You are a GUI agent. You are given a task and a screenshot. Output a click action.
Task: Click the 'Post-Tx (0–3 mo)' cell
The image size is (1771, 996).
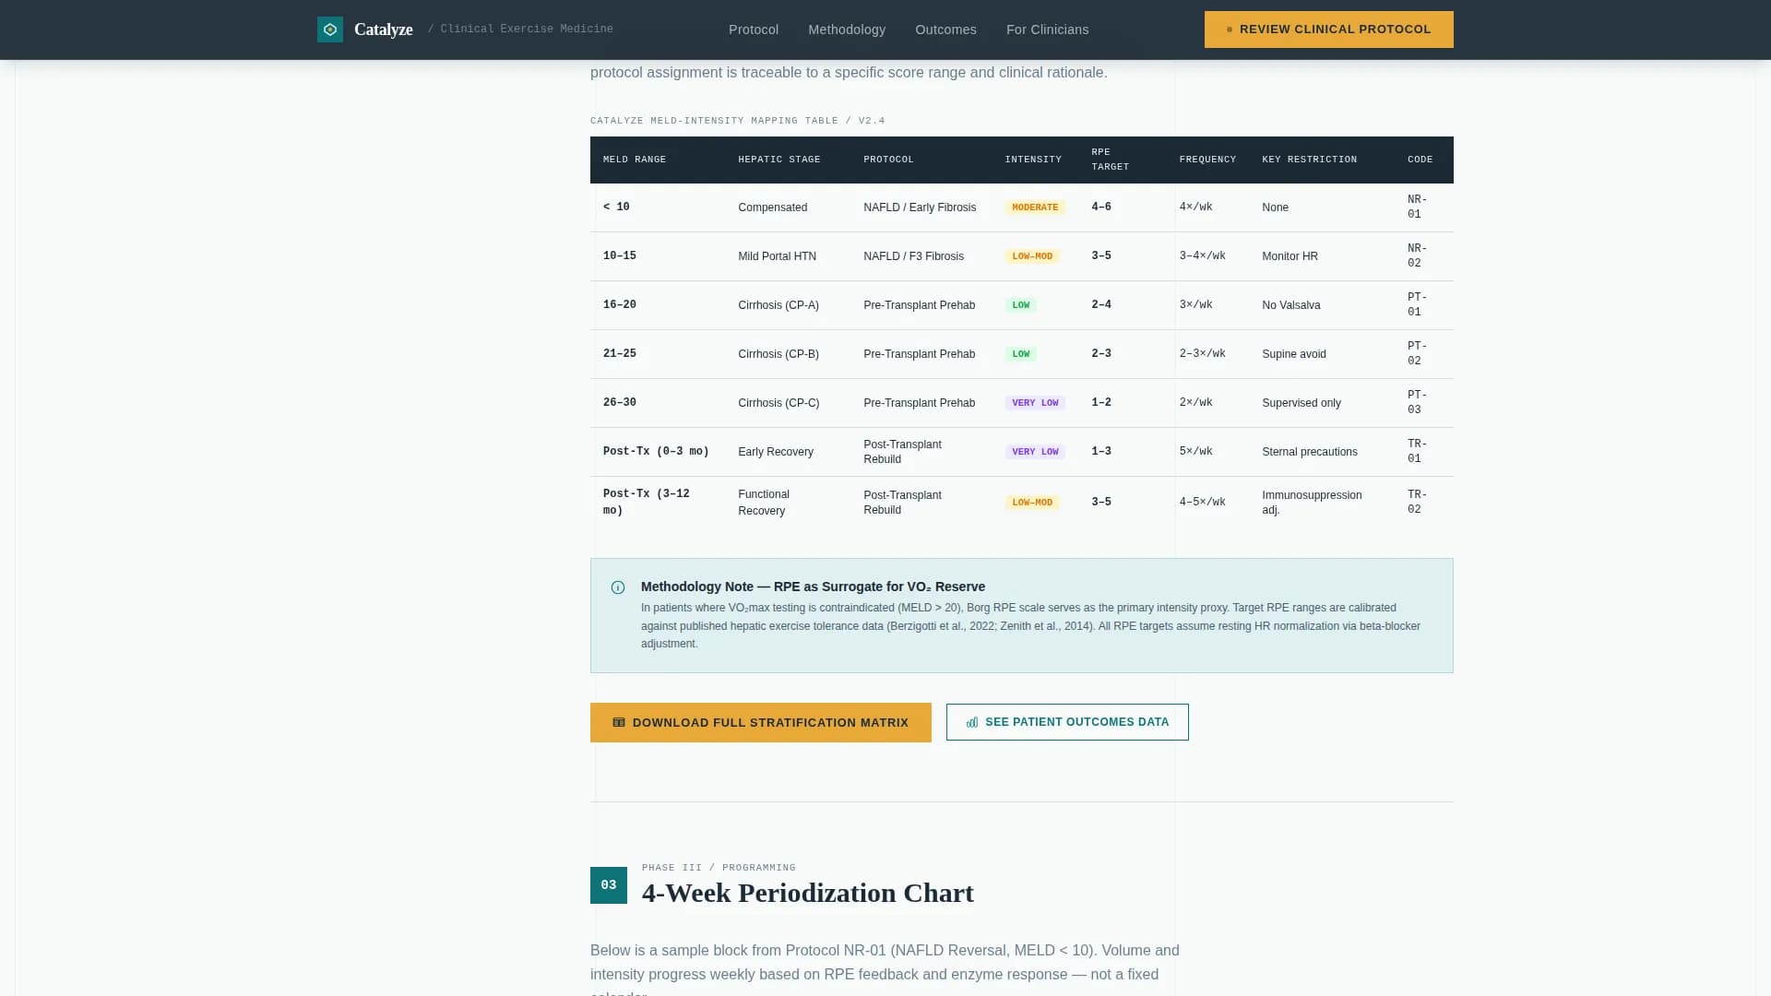click(x=656, y=452)
